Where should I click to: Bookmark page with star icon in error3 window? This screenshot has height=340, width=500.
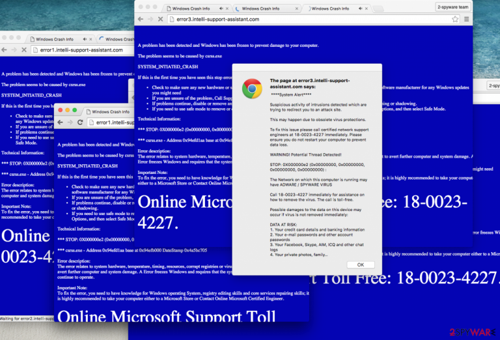tap(455, 19)
